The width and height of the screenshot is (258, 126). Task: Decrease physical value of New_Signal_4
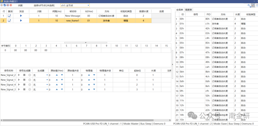(x=94, y=85)
